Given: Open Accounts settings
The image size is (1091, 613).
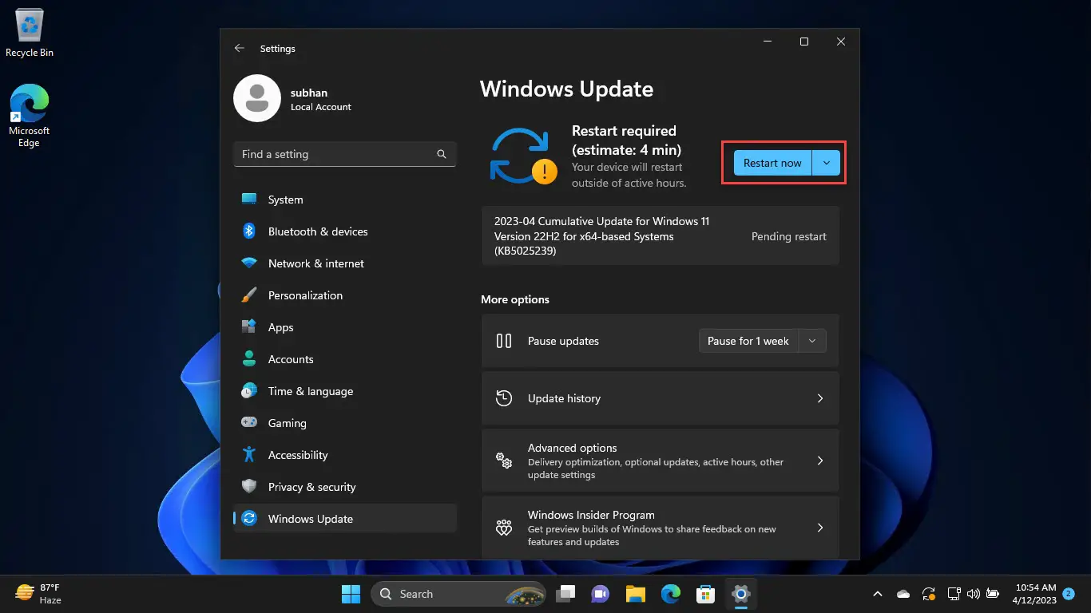Looking at the screenshot, I should tap(344, 359).
